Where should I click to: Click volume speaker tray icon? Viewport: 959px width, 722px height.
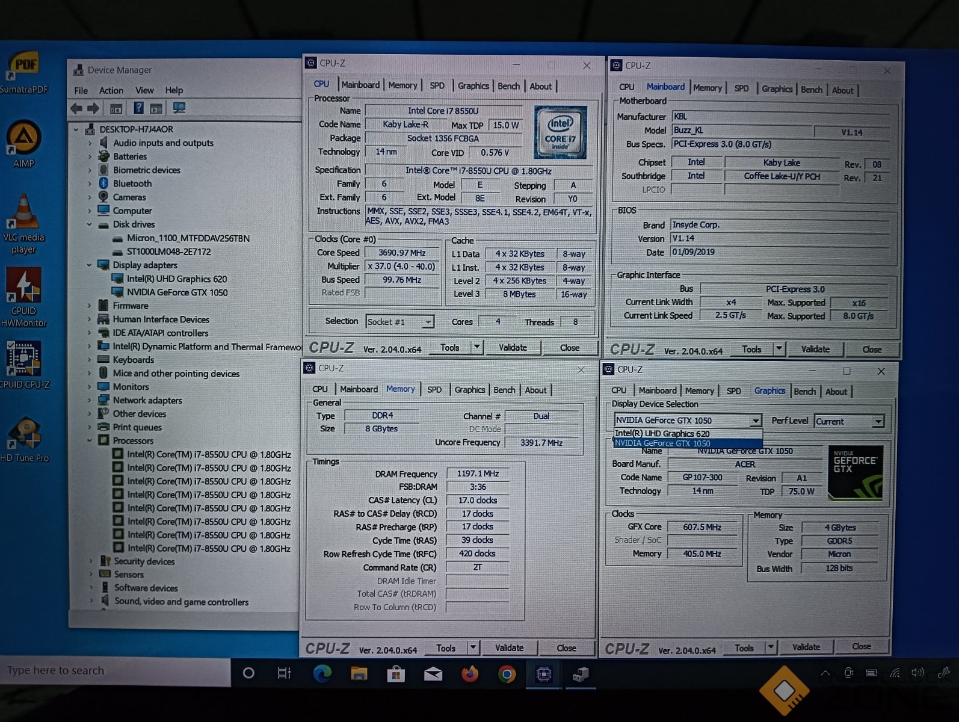pyautogui.click(x=917, y=673)
